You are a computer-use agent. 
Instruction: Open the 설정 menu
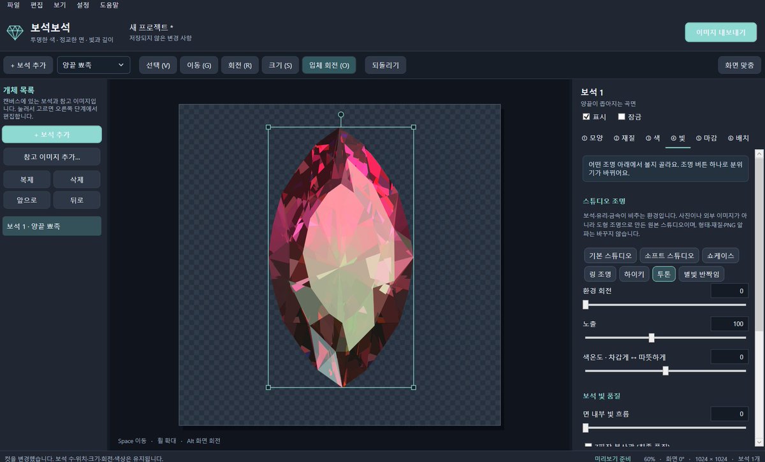[84, 5]
